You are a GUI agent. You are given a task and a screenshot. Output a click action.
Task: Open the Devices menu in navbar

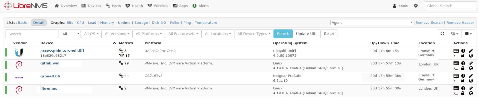(x=91, y=6)
